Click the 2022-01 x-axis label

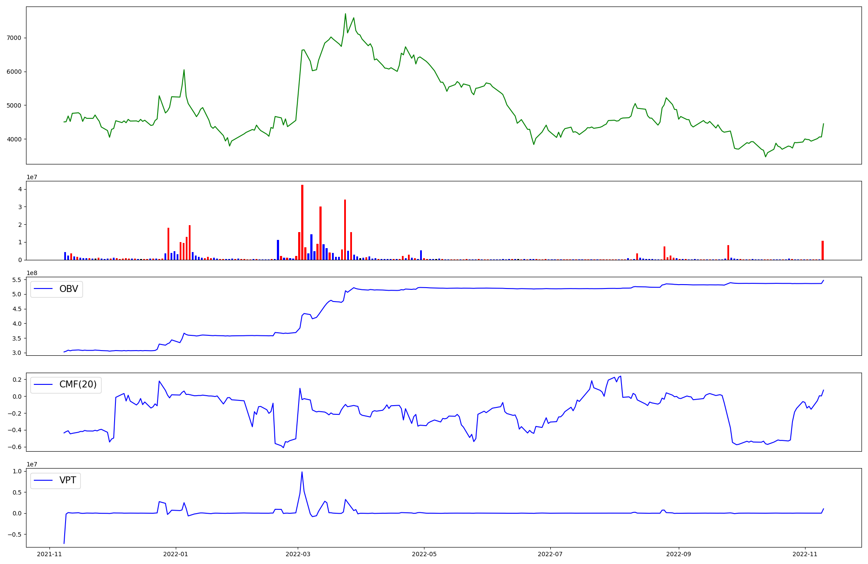point(176,554)
